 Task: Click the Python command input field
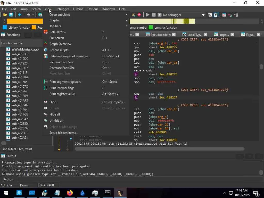click(140, 179)
